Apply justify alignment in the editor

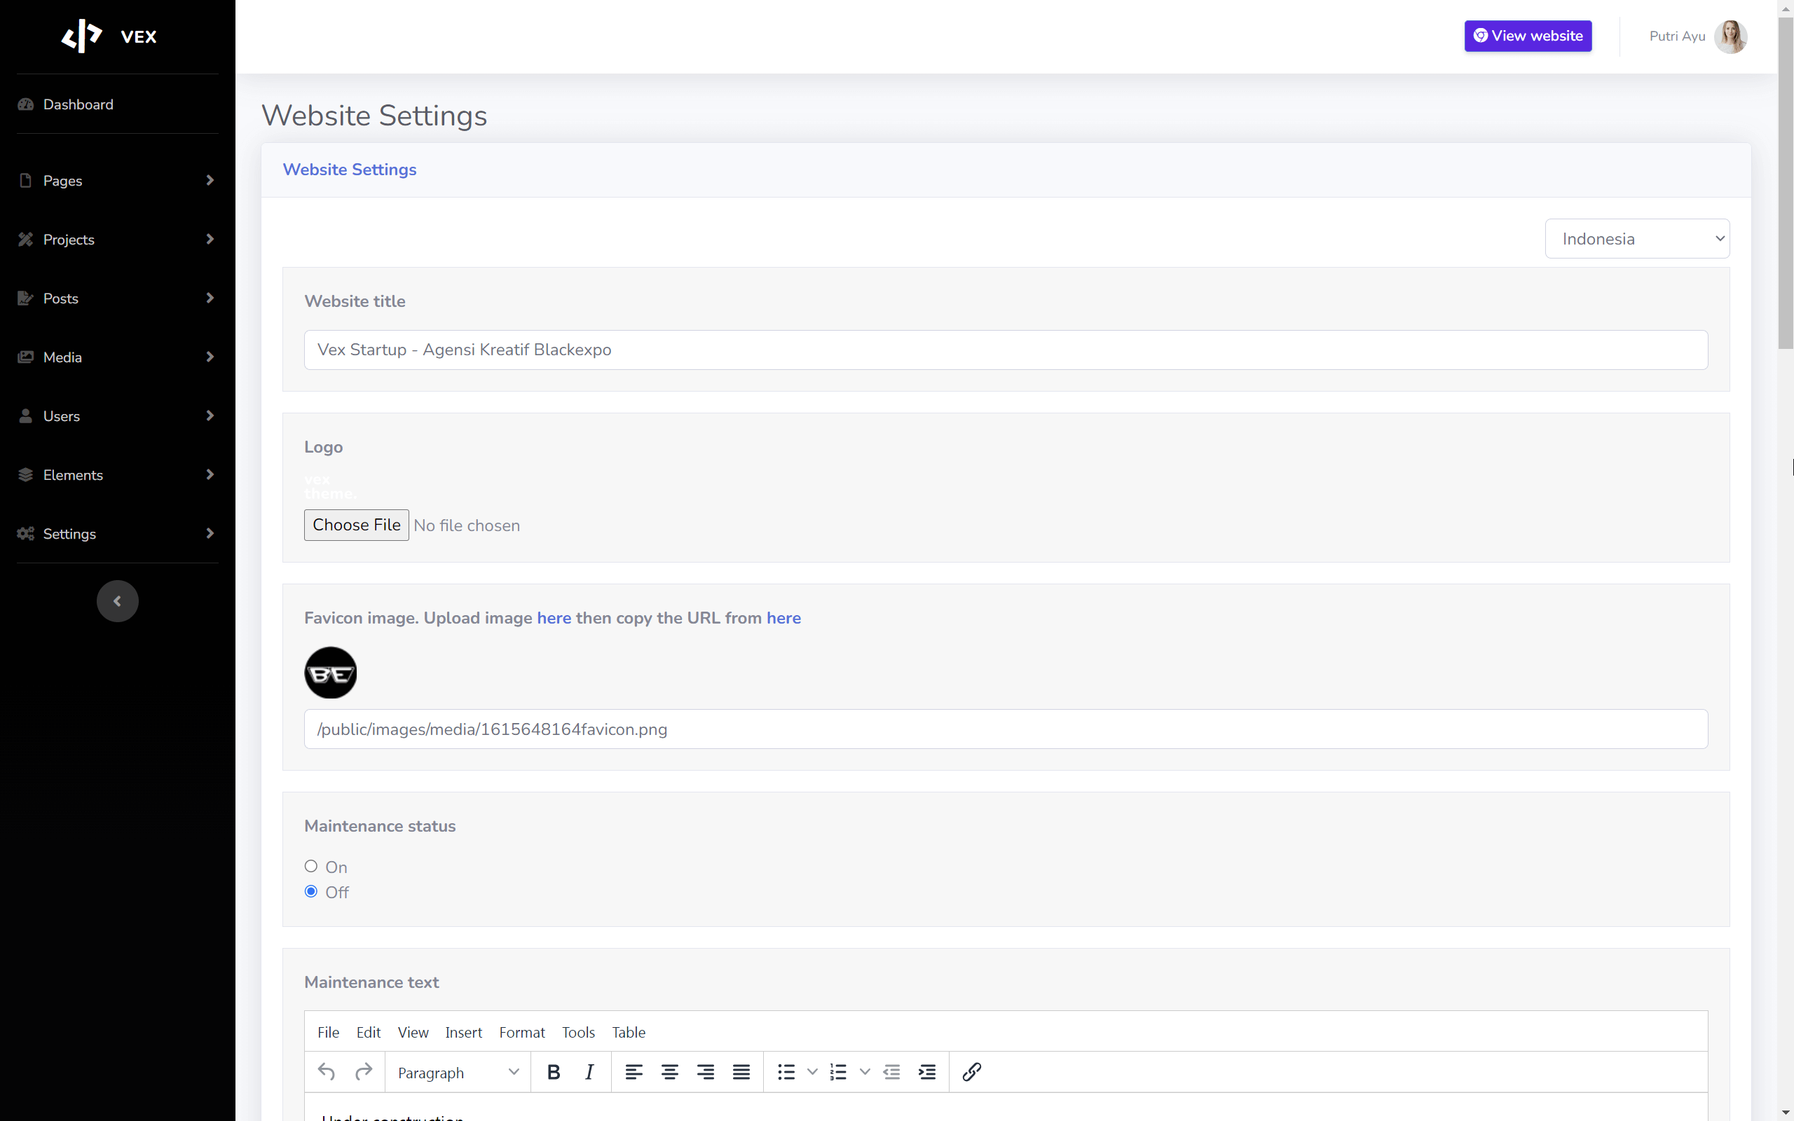(x=741, y=1071)
